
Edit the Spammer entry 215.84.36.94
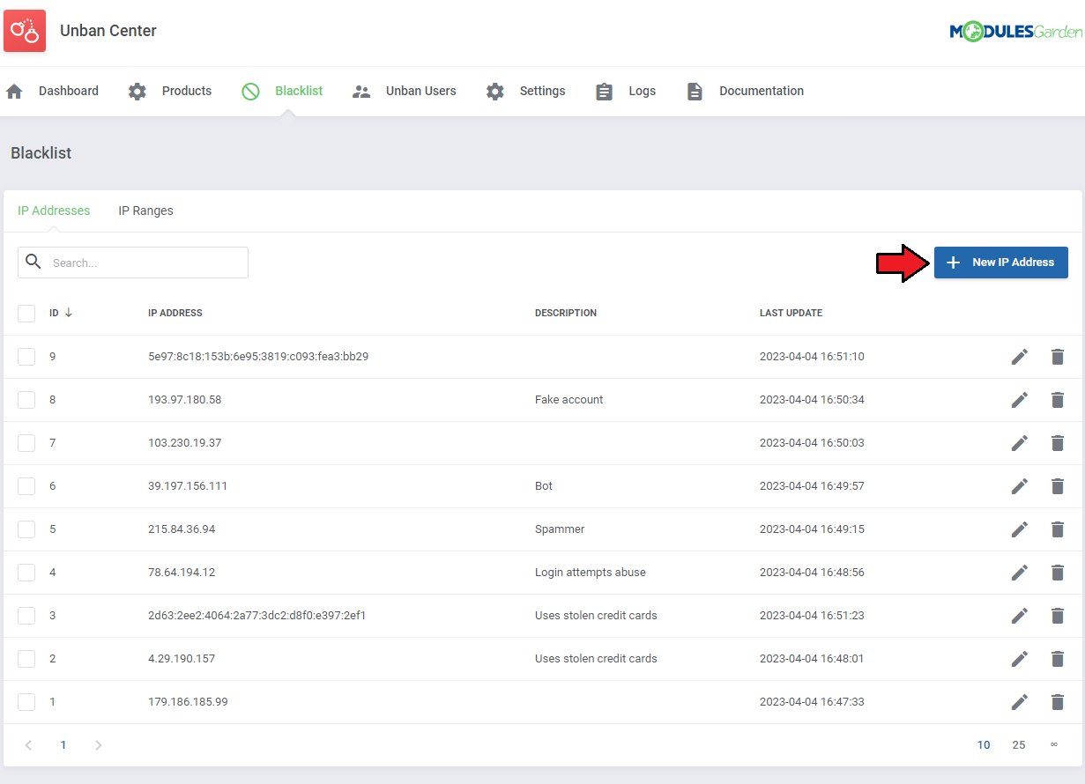point(1020,529)
